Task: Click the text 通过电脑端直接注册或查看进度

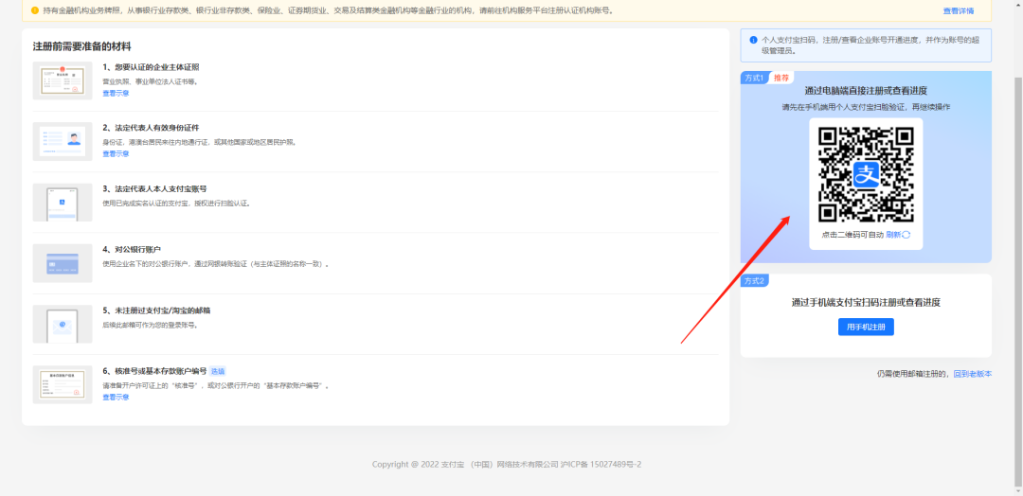Action: click(x=866, y=91)
